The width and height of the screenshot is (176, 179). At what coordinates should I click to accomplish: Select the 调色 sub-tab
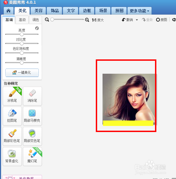36,20
